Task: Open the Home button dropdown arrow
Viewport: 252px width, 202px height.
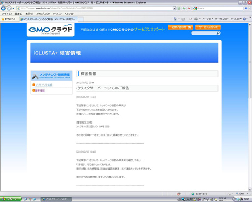Action: [x=179, y=19]
